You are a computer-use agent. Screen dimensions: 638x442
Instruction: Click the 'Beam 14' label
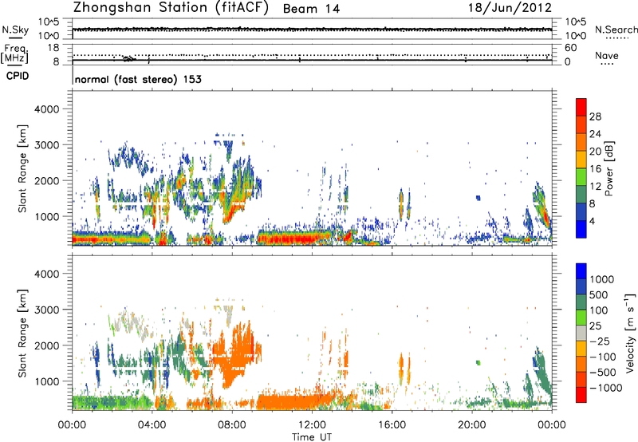click(311, 9)
